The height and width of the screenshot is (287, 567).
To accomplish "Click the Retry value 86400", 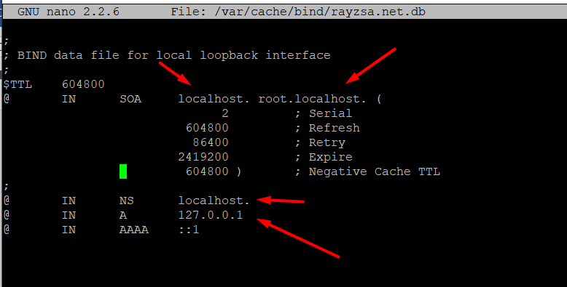I will point(211,142).
